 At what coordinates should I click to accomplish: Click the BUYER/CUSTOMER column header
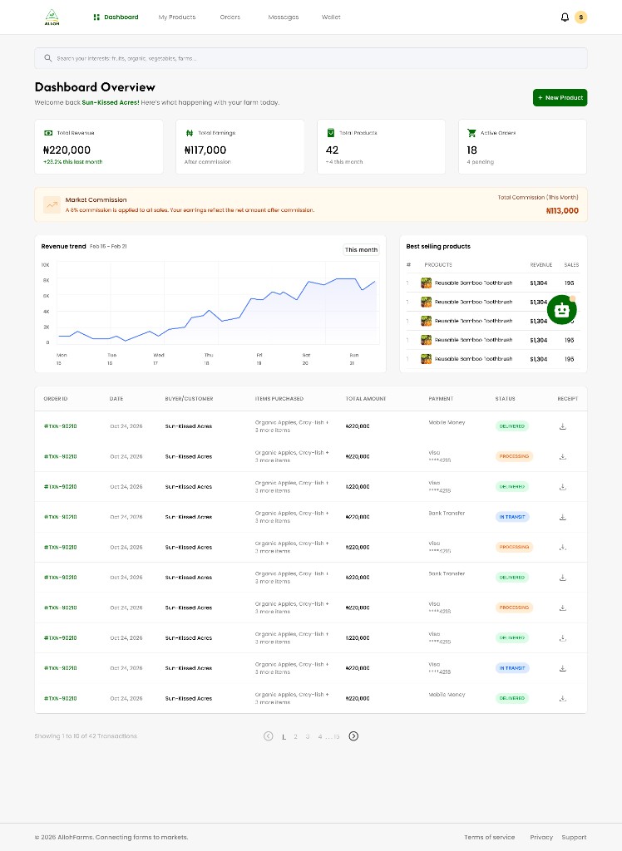click(189, 399)
